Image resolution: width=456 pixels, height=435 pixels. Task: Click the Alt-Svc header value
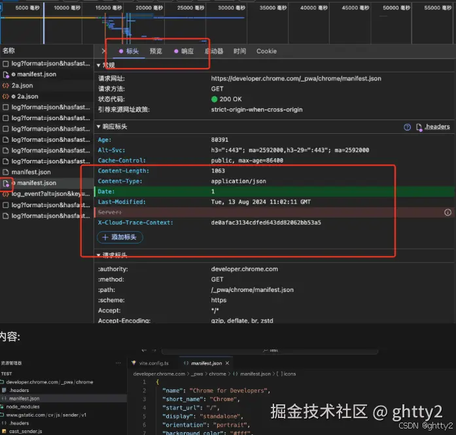pyautogui.click(x=290, y=150)
